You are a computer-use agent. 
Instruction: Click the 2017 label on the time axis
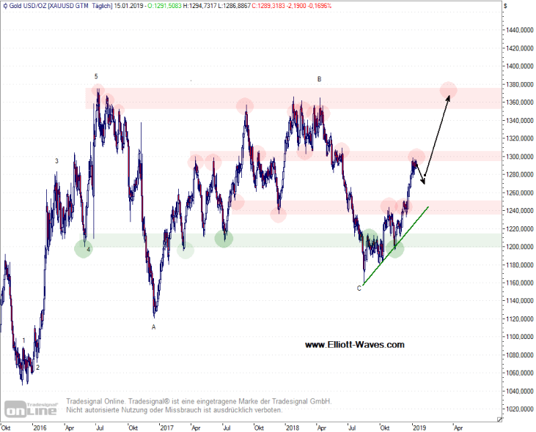pyautogui.click(x=166, y=426)
